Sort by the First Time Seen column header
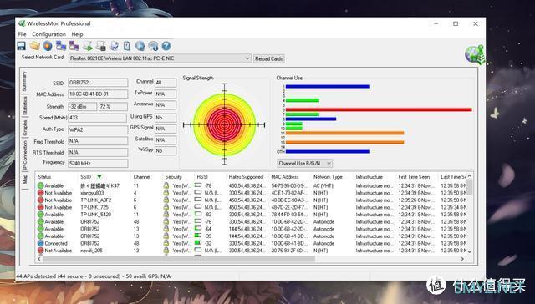The width and height of the screenshot is (535, 304). (414, 177)
